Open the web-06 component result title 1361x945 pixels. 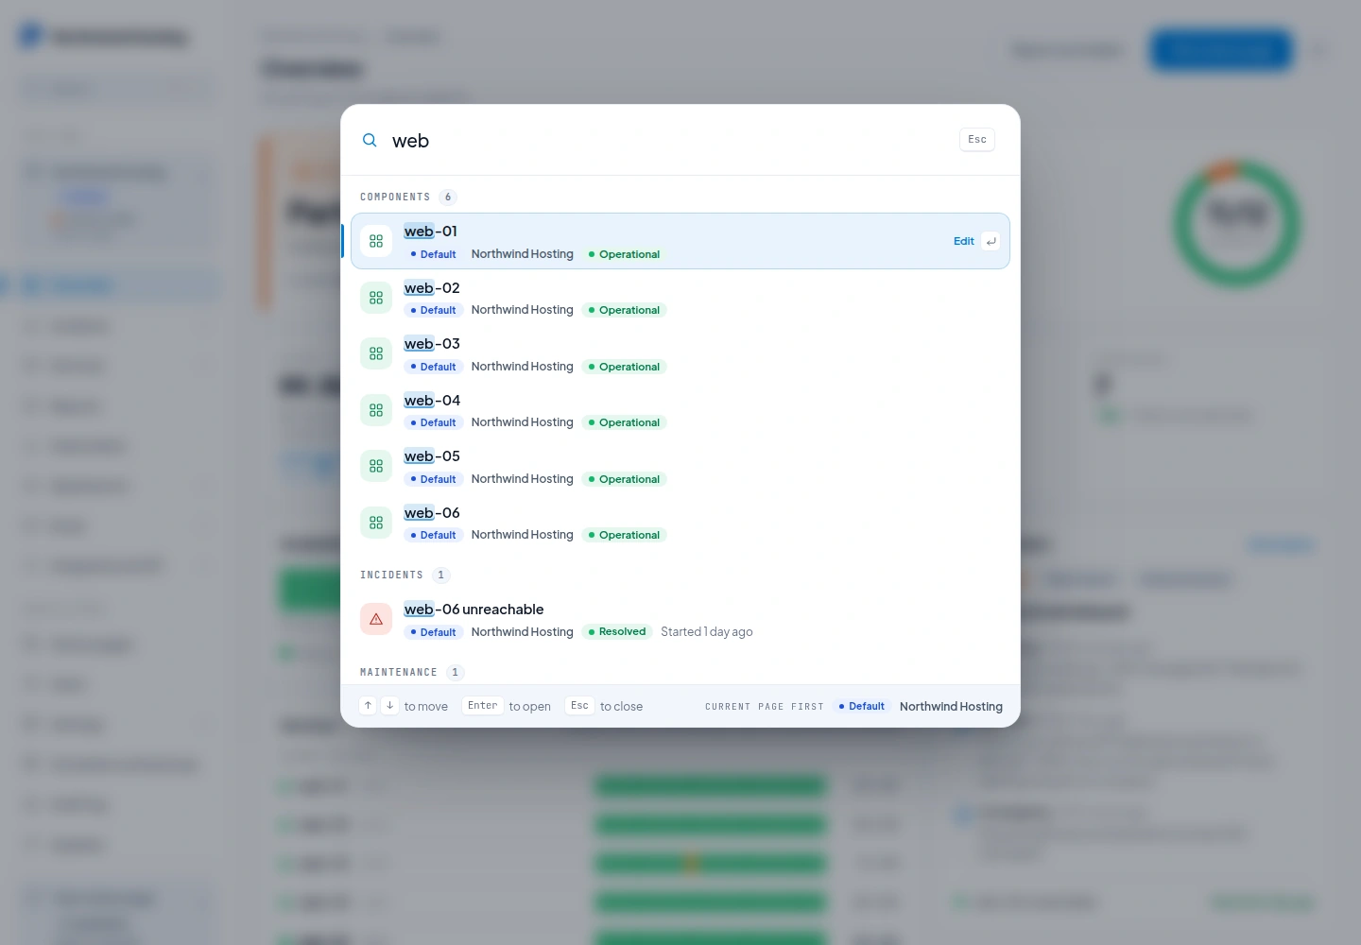[x=432, y=513]
